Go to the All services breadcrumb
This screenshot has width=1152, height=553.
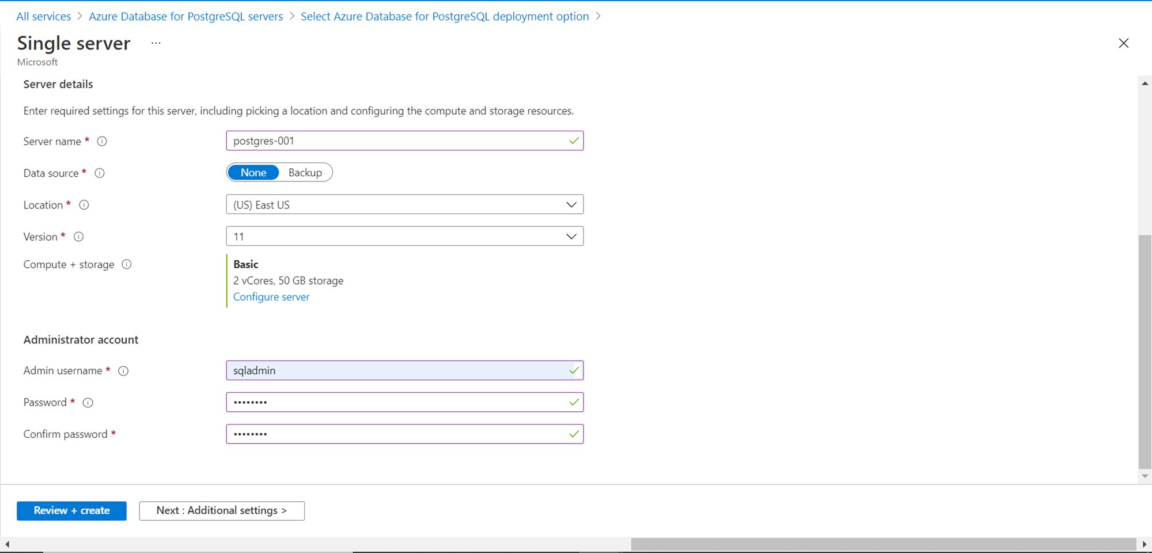coord(44,16)
